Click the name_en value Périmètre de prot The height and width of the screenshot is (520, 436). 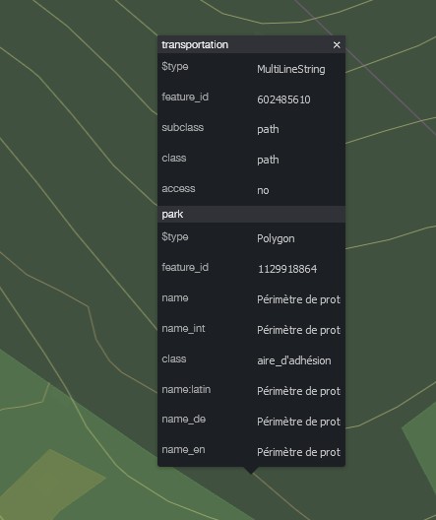298,452
